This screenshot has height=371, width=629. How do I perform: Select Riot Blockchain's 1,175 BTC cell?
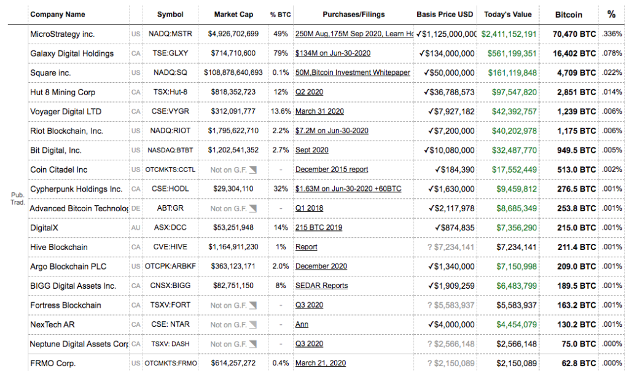574,131
